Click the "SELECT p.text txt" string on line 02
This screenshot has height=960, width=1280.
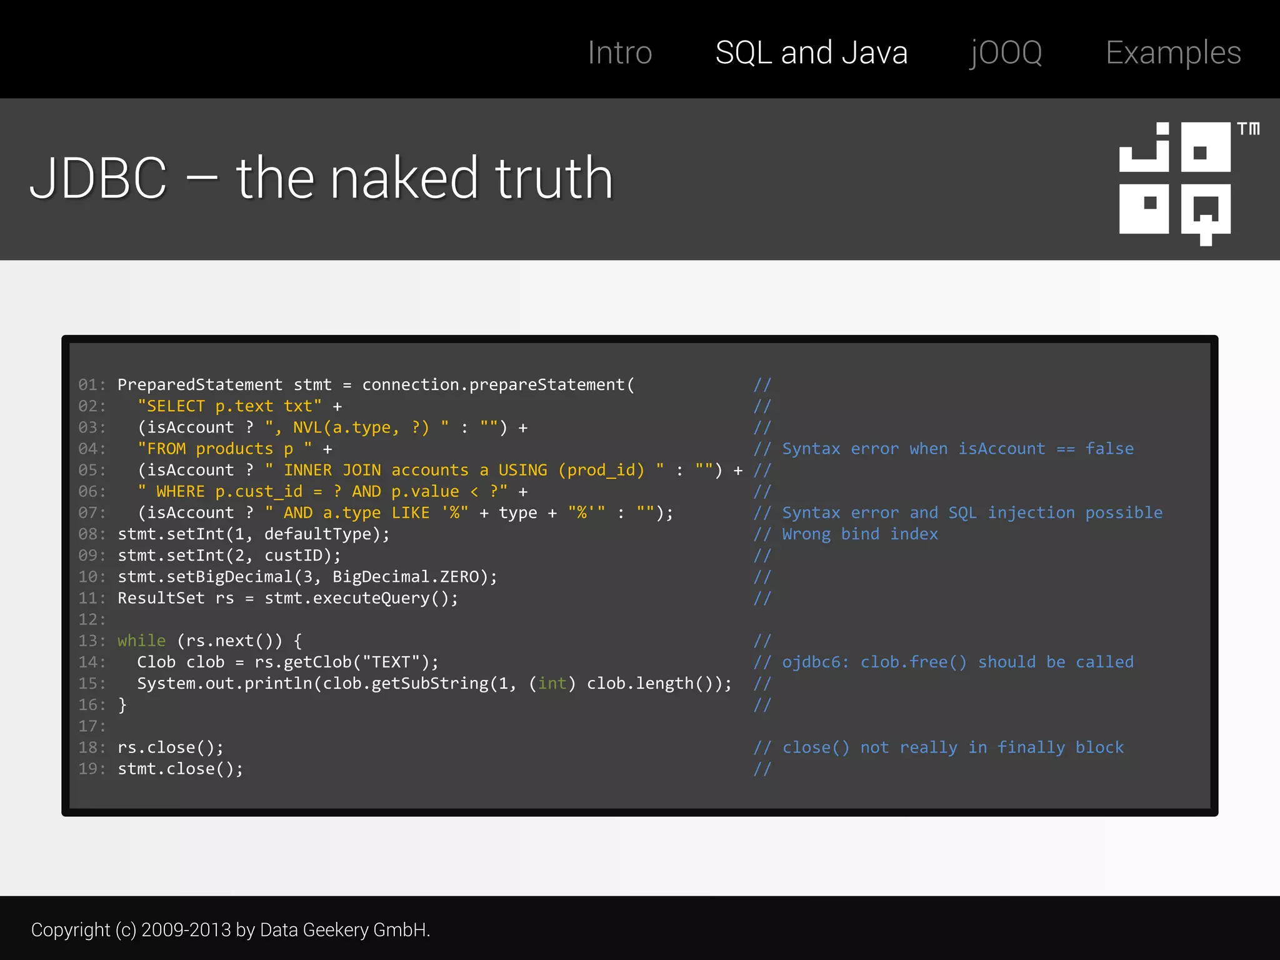click(x=230, y=406)
